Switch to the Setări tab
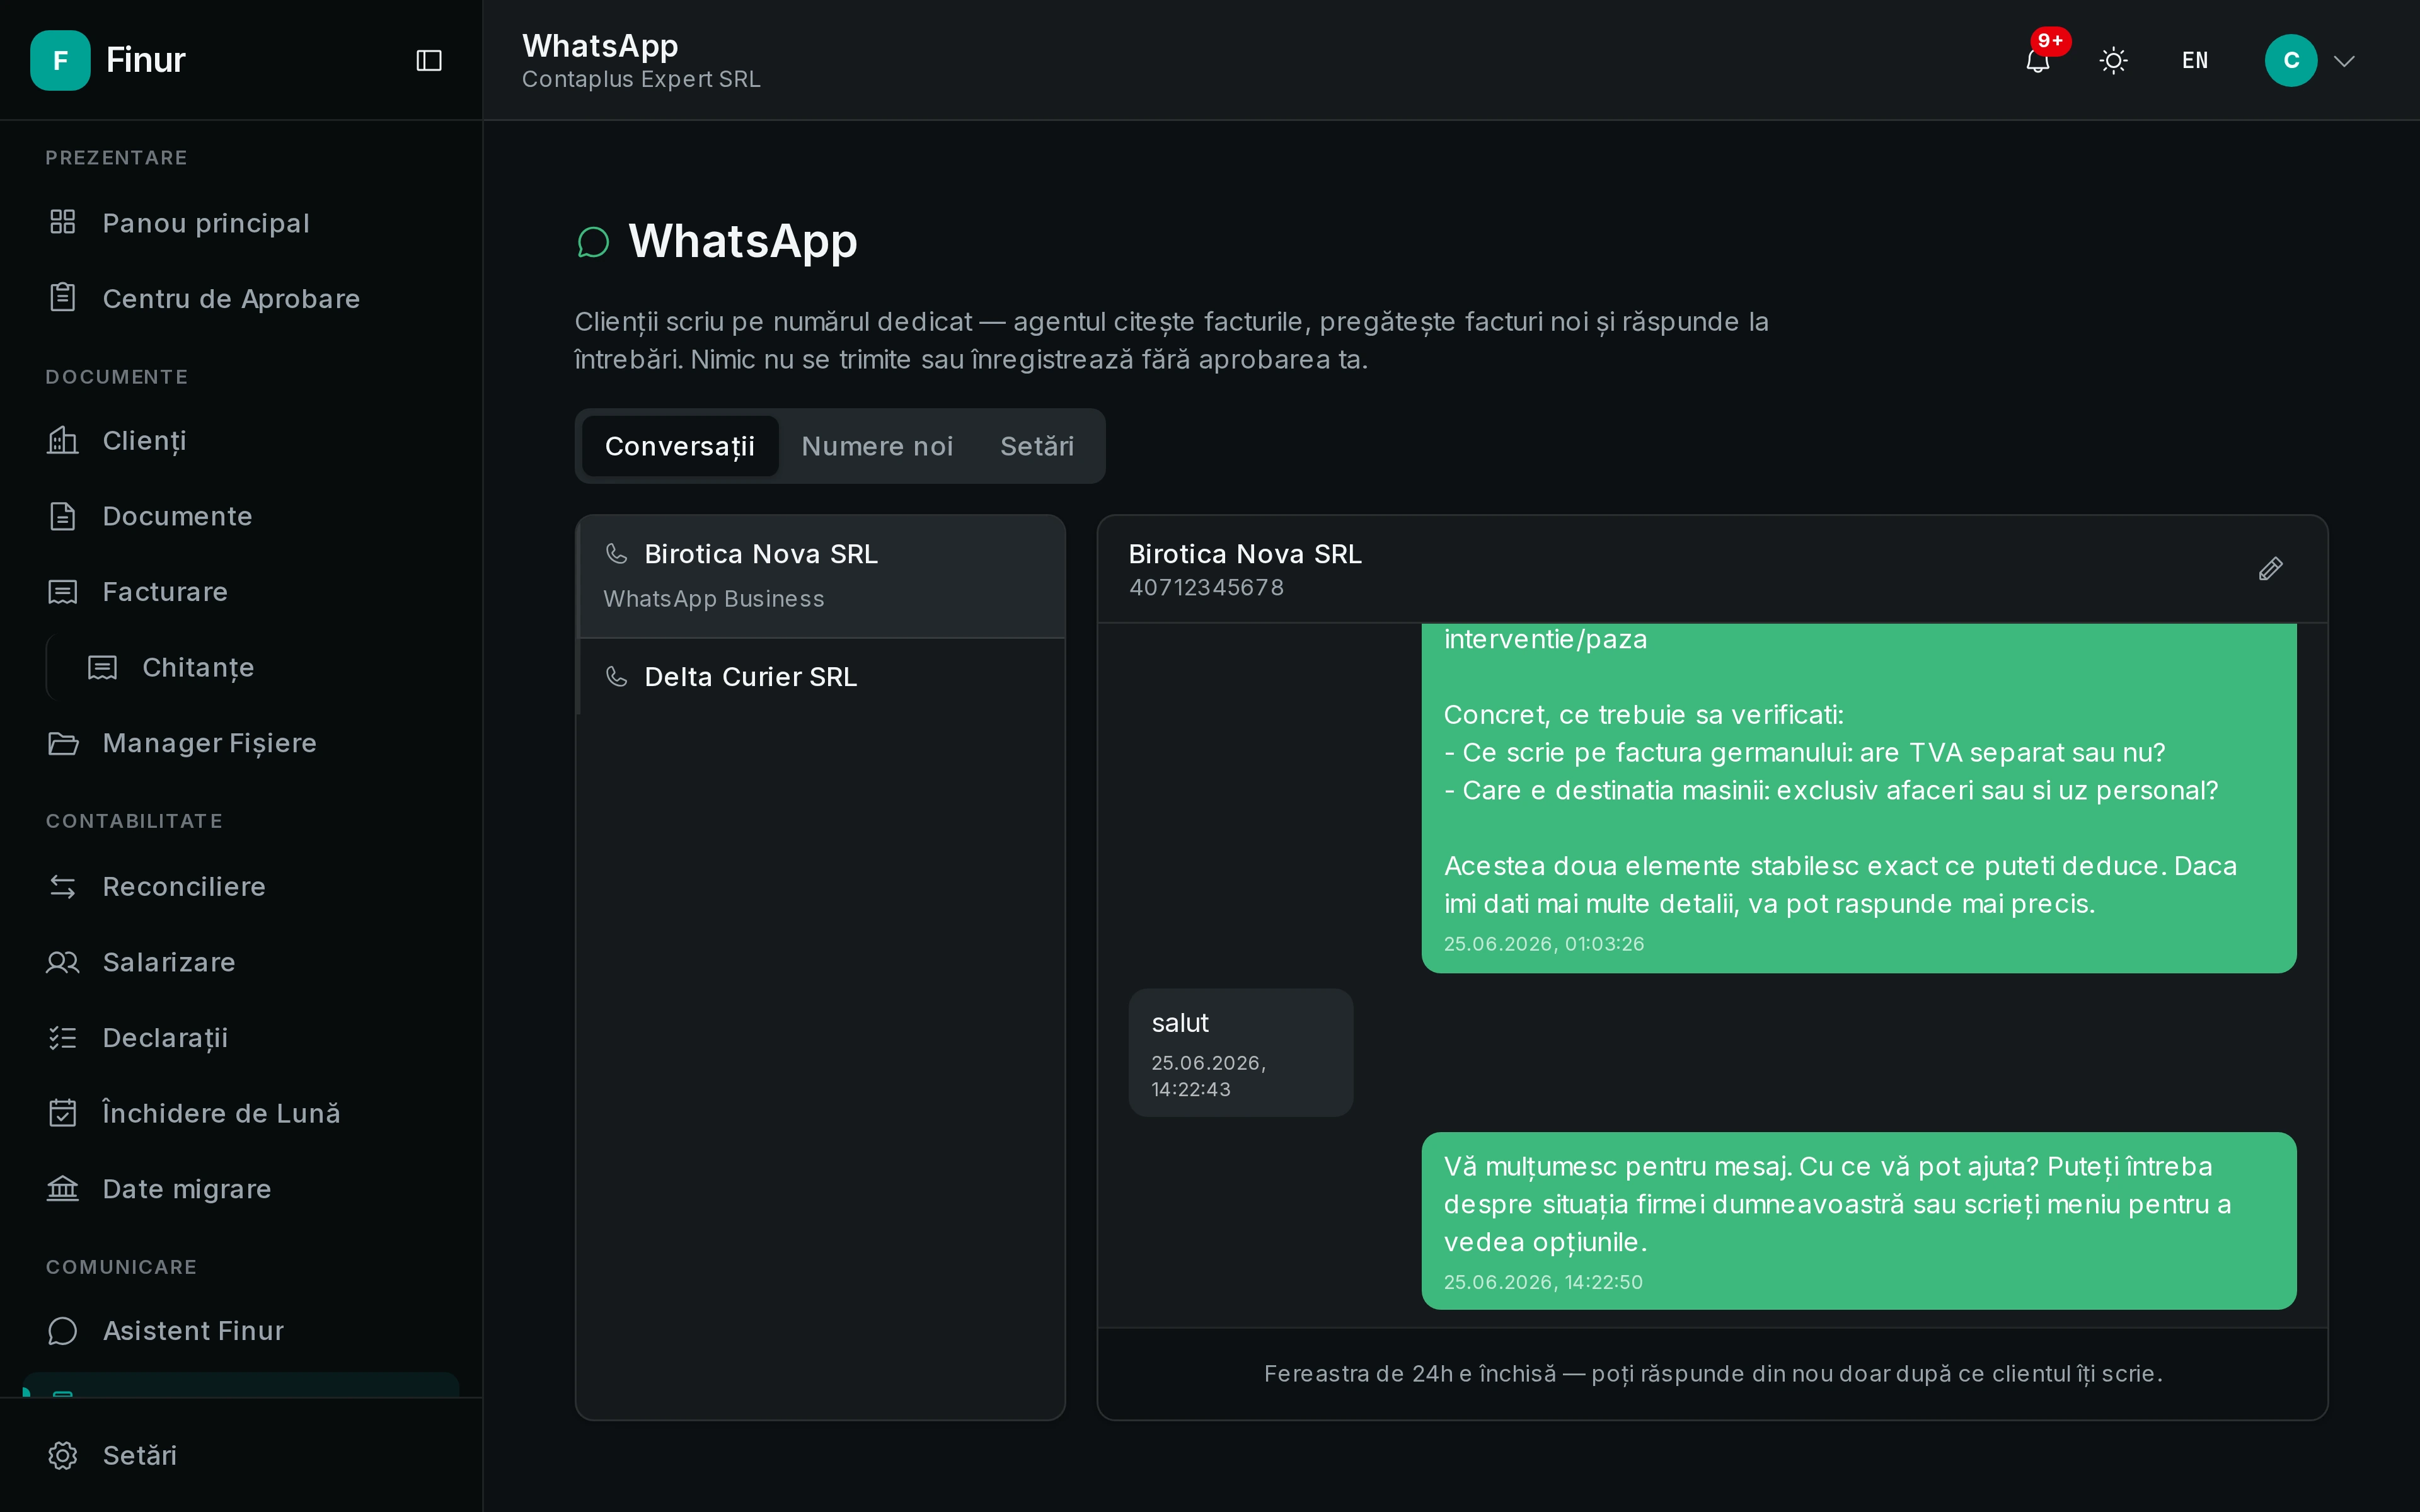 pyautogui.click(x=1037, y=446)
